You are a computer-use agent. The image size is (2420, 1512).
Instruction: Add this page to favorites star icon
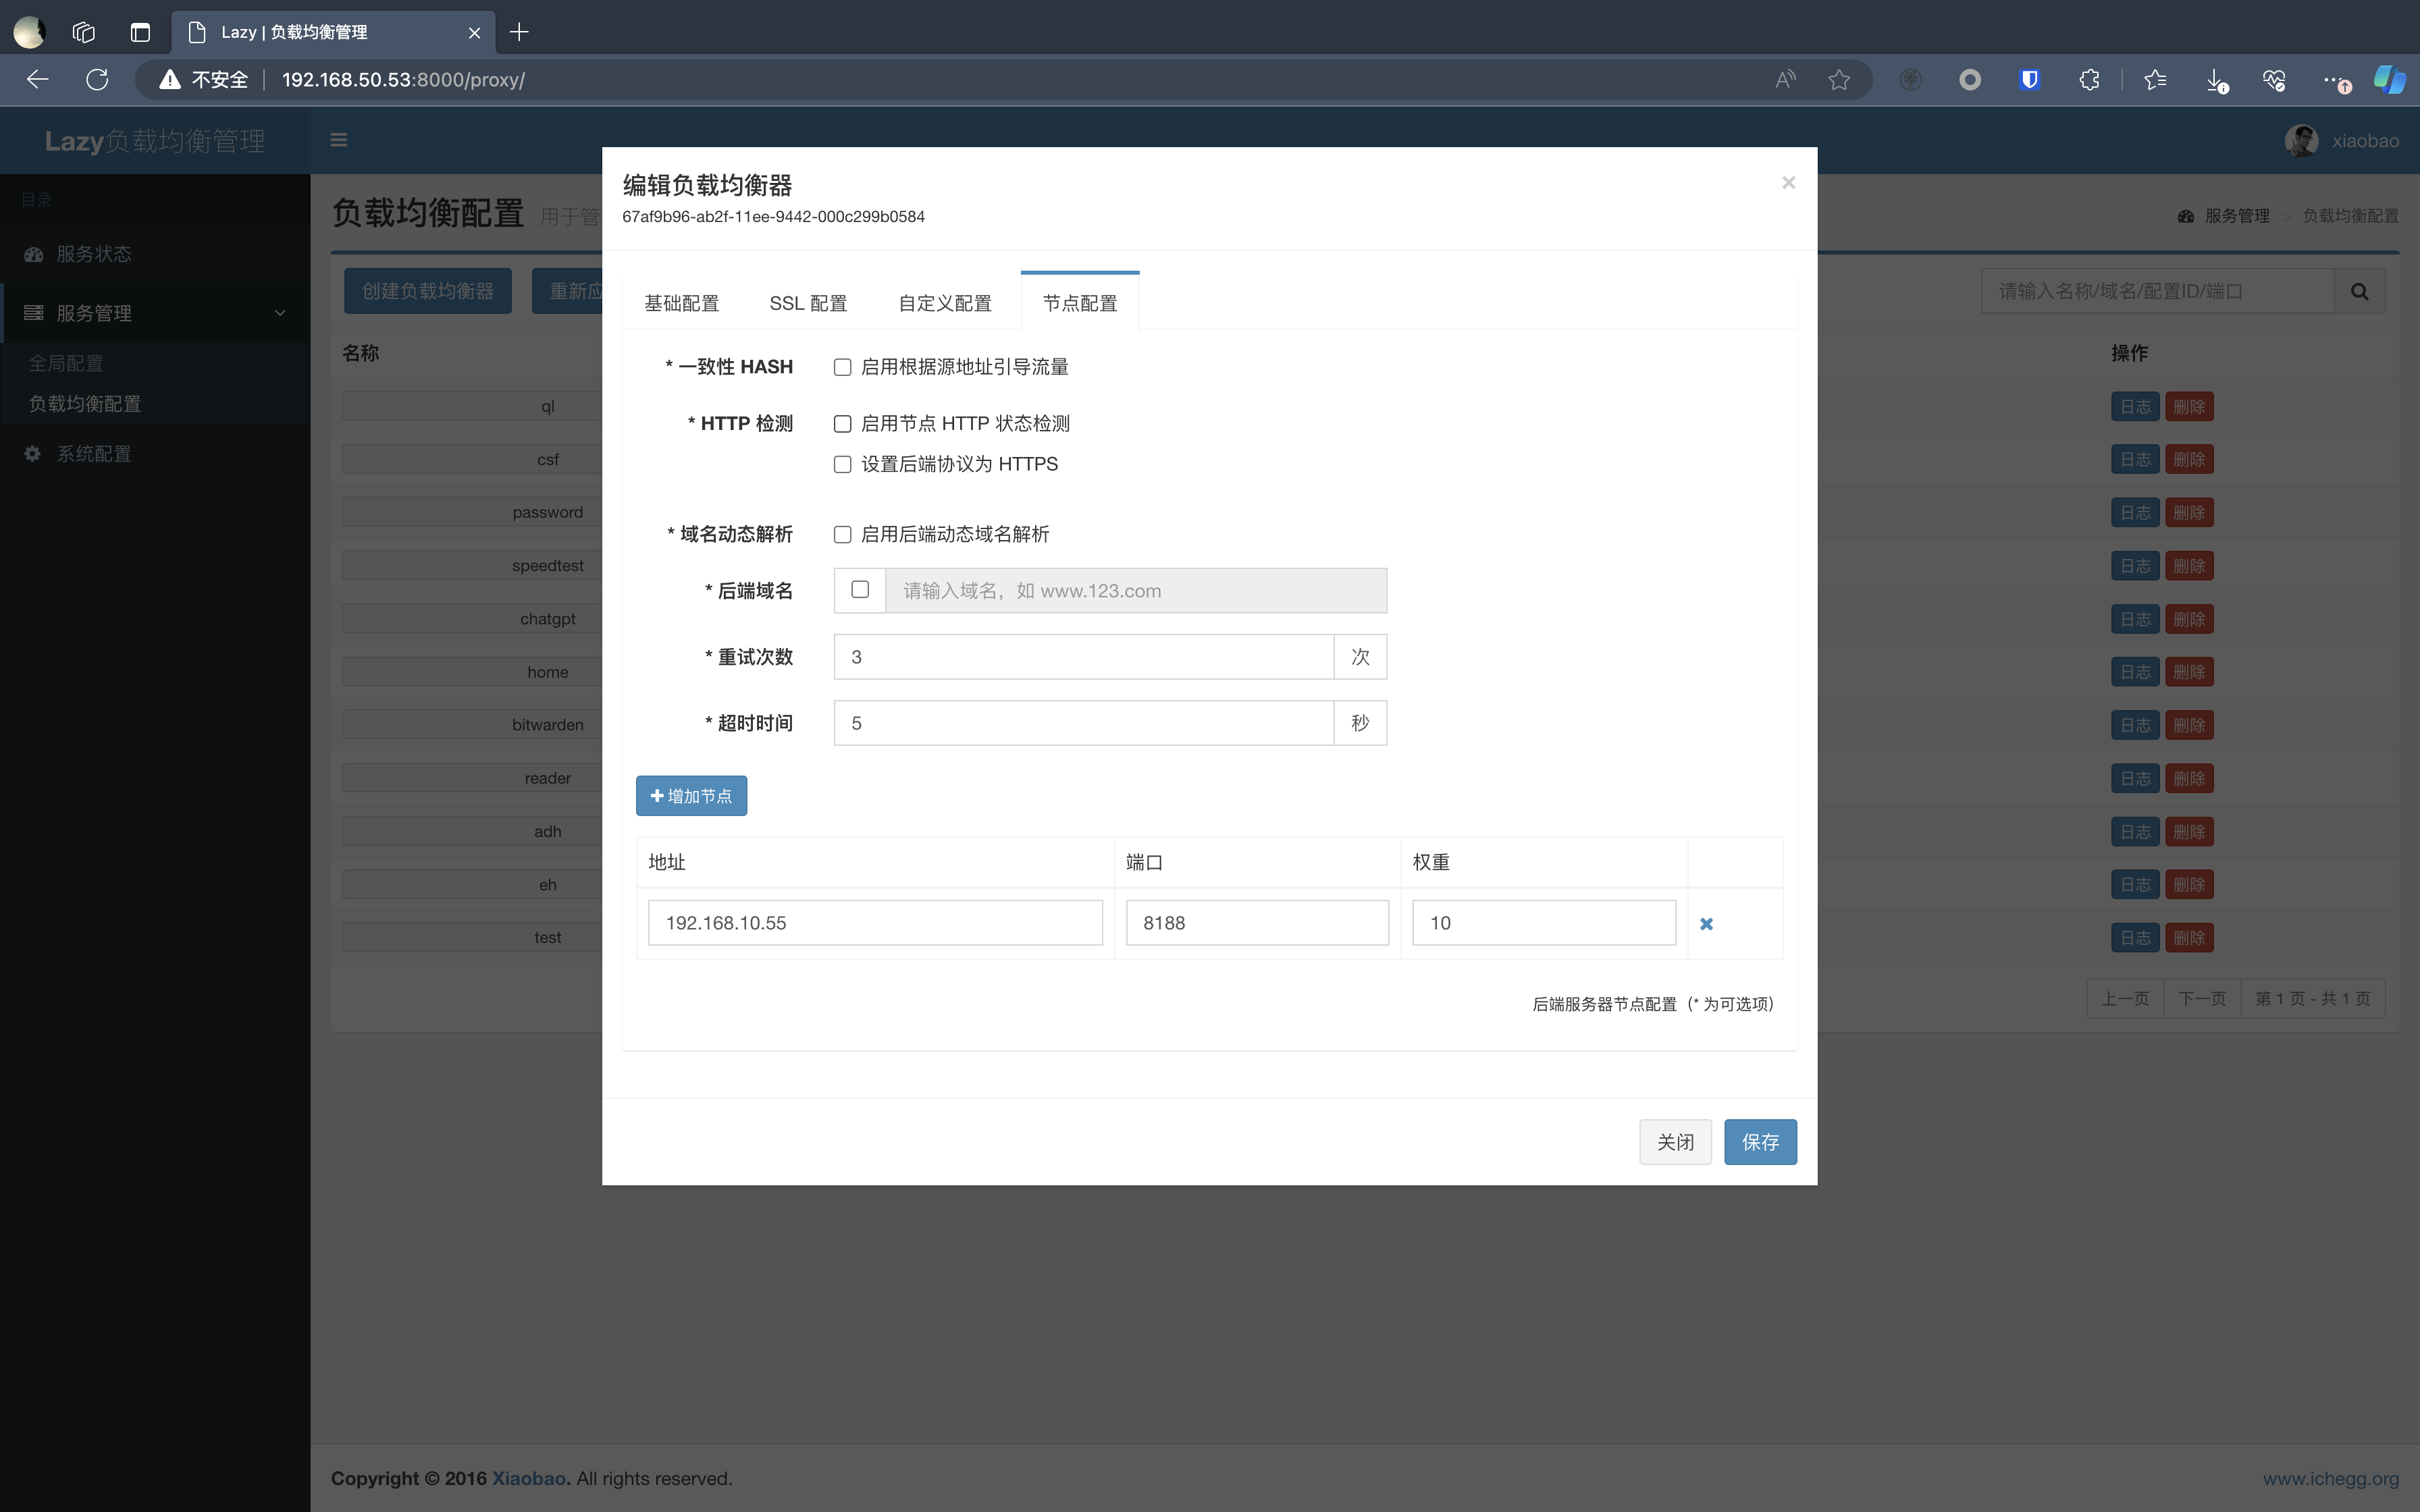pos(1839,80)
